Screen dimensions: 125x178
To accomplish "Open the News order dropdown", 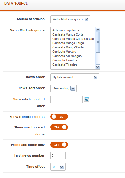I will point(75,77).
